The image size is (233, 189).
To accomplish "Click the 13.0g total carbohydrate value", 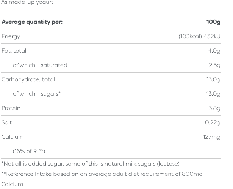I will (213, 79).
